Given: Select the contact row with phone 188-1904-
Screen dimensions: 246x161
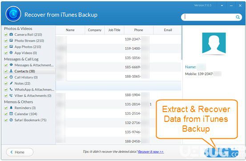Looking at the screenshot, I should point(118,95).
